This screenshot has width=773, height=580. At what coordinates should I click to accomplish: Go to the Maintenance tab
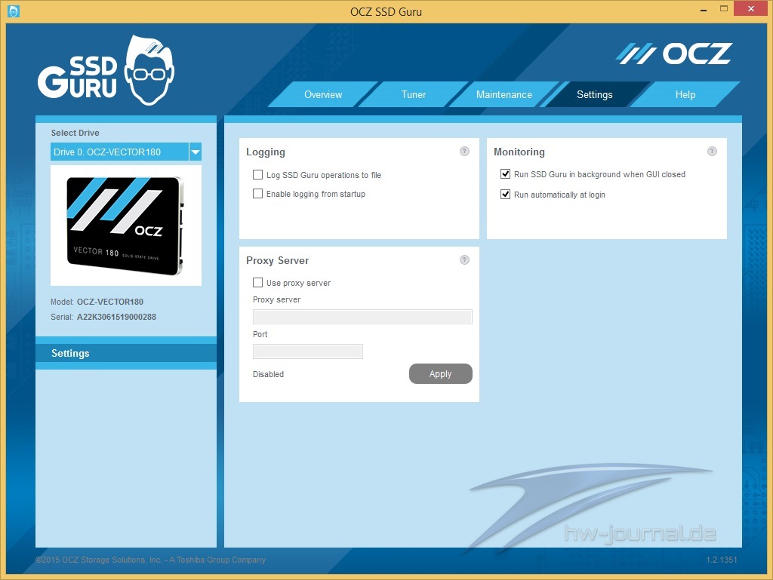point(504,95)
